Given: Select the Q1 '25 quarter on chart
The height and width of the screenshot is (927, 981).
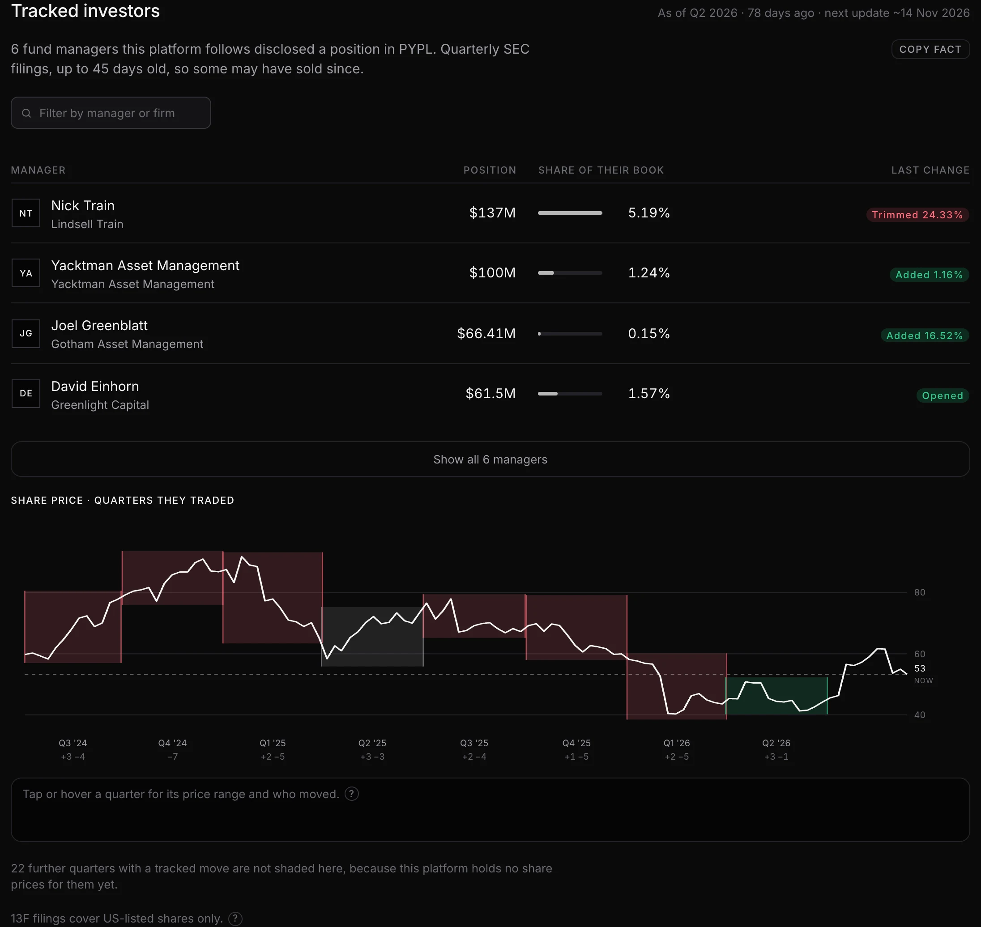Looking at the screenshot, I should [x=273, y=597].
